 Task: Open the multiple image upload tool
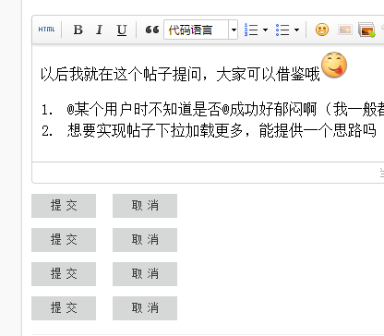pyautogui.click(x=366, y=30)
